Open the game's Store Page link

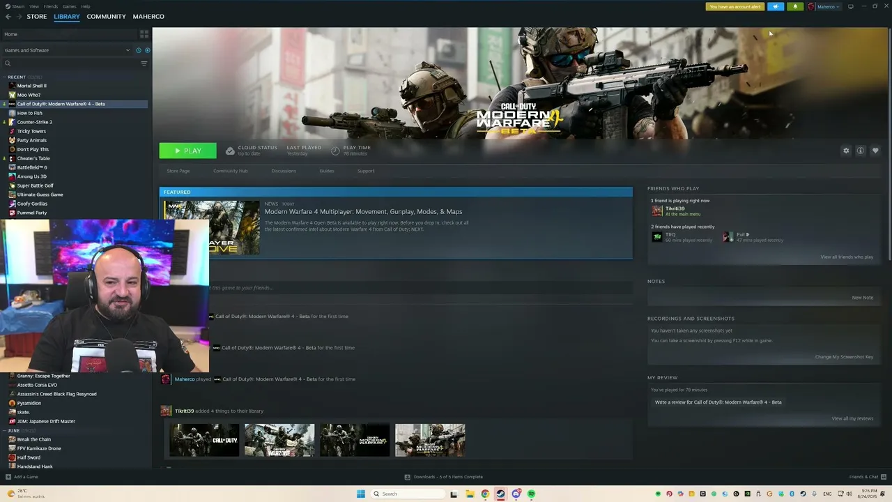[178, 171]
